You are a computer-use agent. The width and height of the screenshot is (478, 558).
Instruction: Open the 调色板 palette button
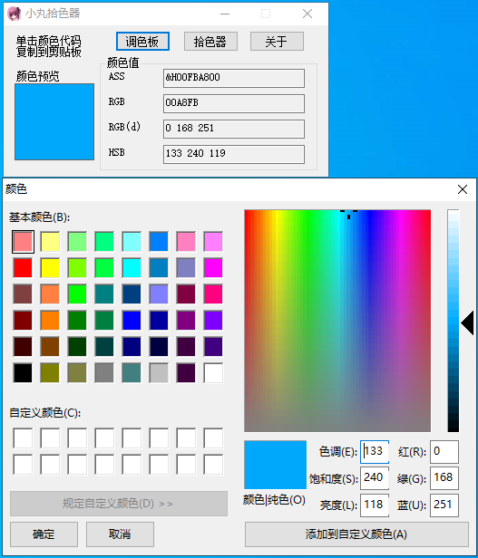[x=142, y=42]
